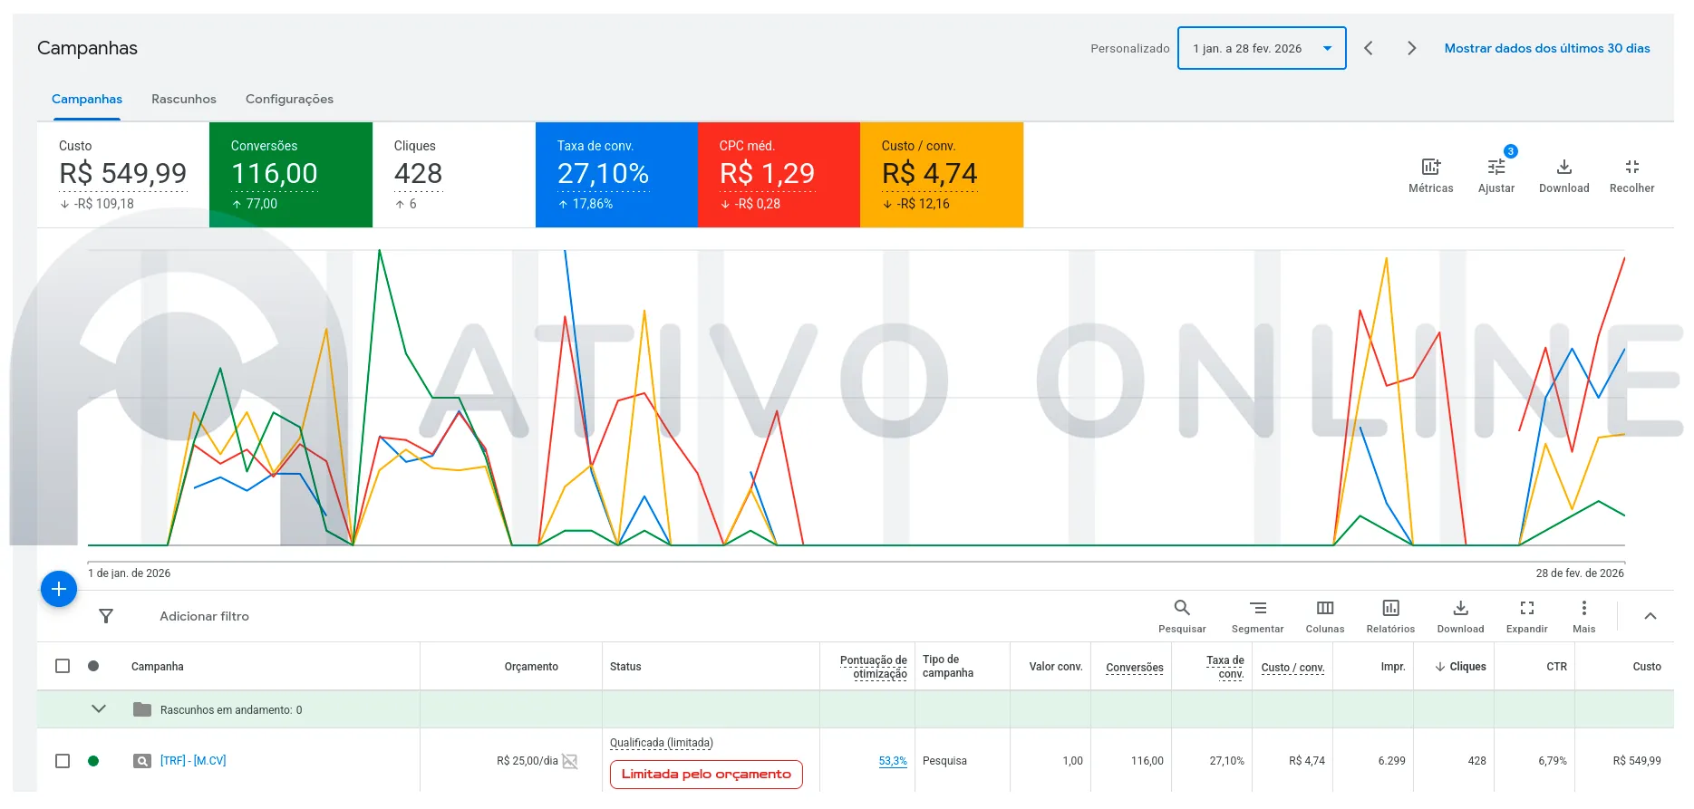
Task: Collapse the table toolbar with up chevron
Action: [x=1650, y=616]
